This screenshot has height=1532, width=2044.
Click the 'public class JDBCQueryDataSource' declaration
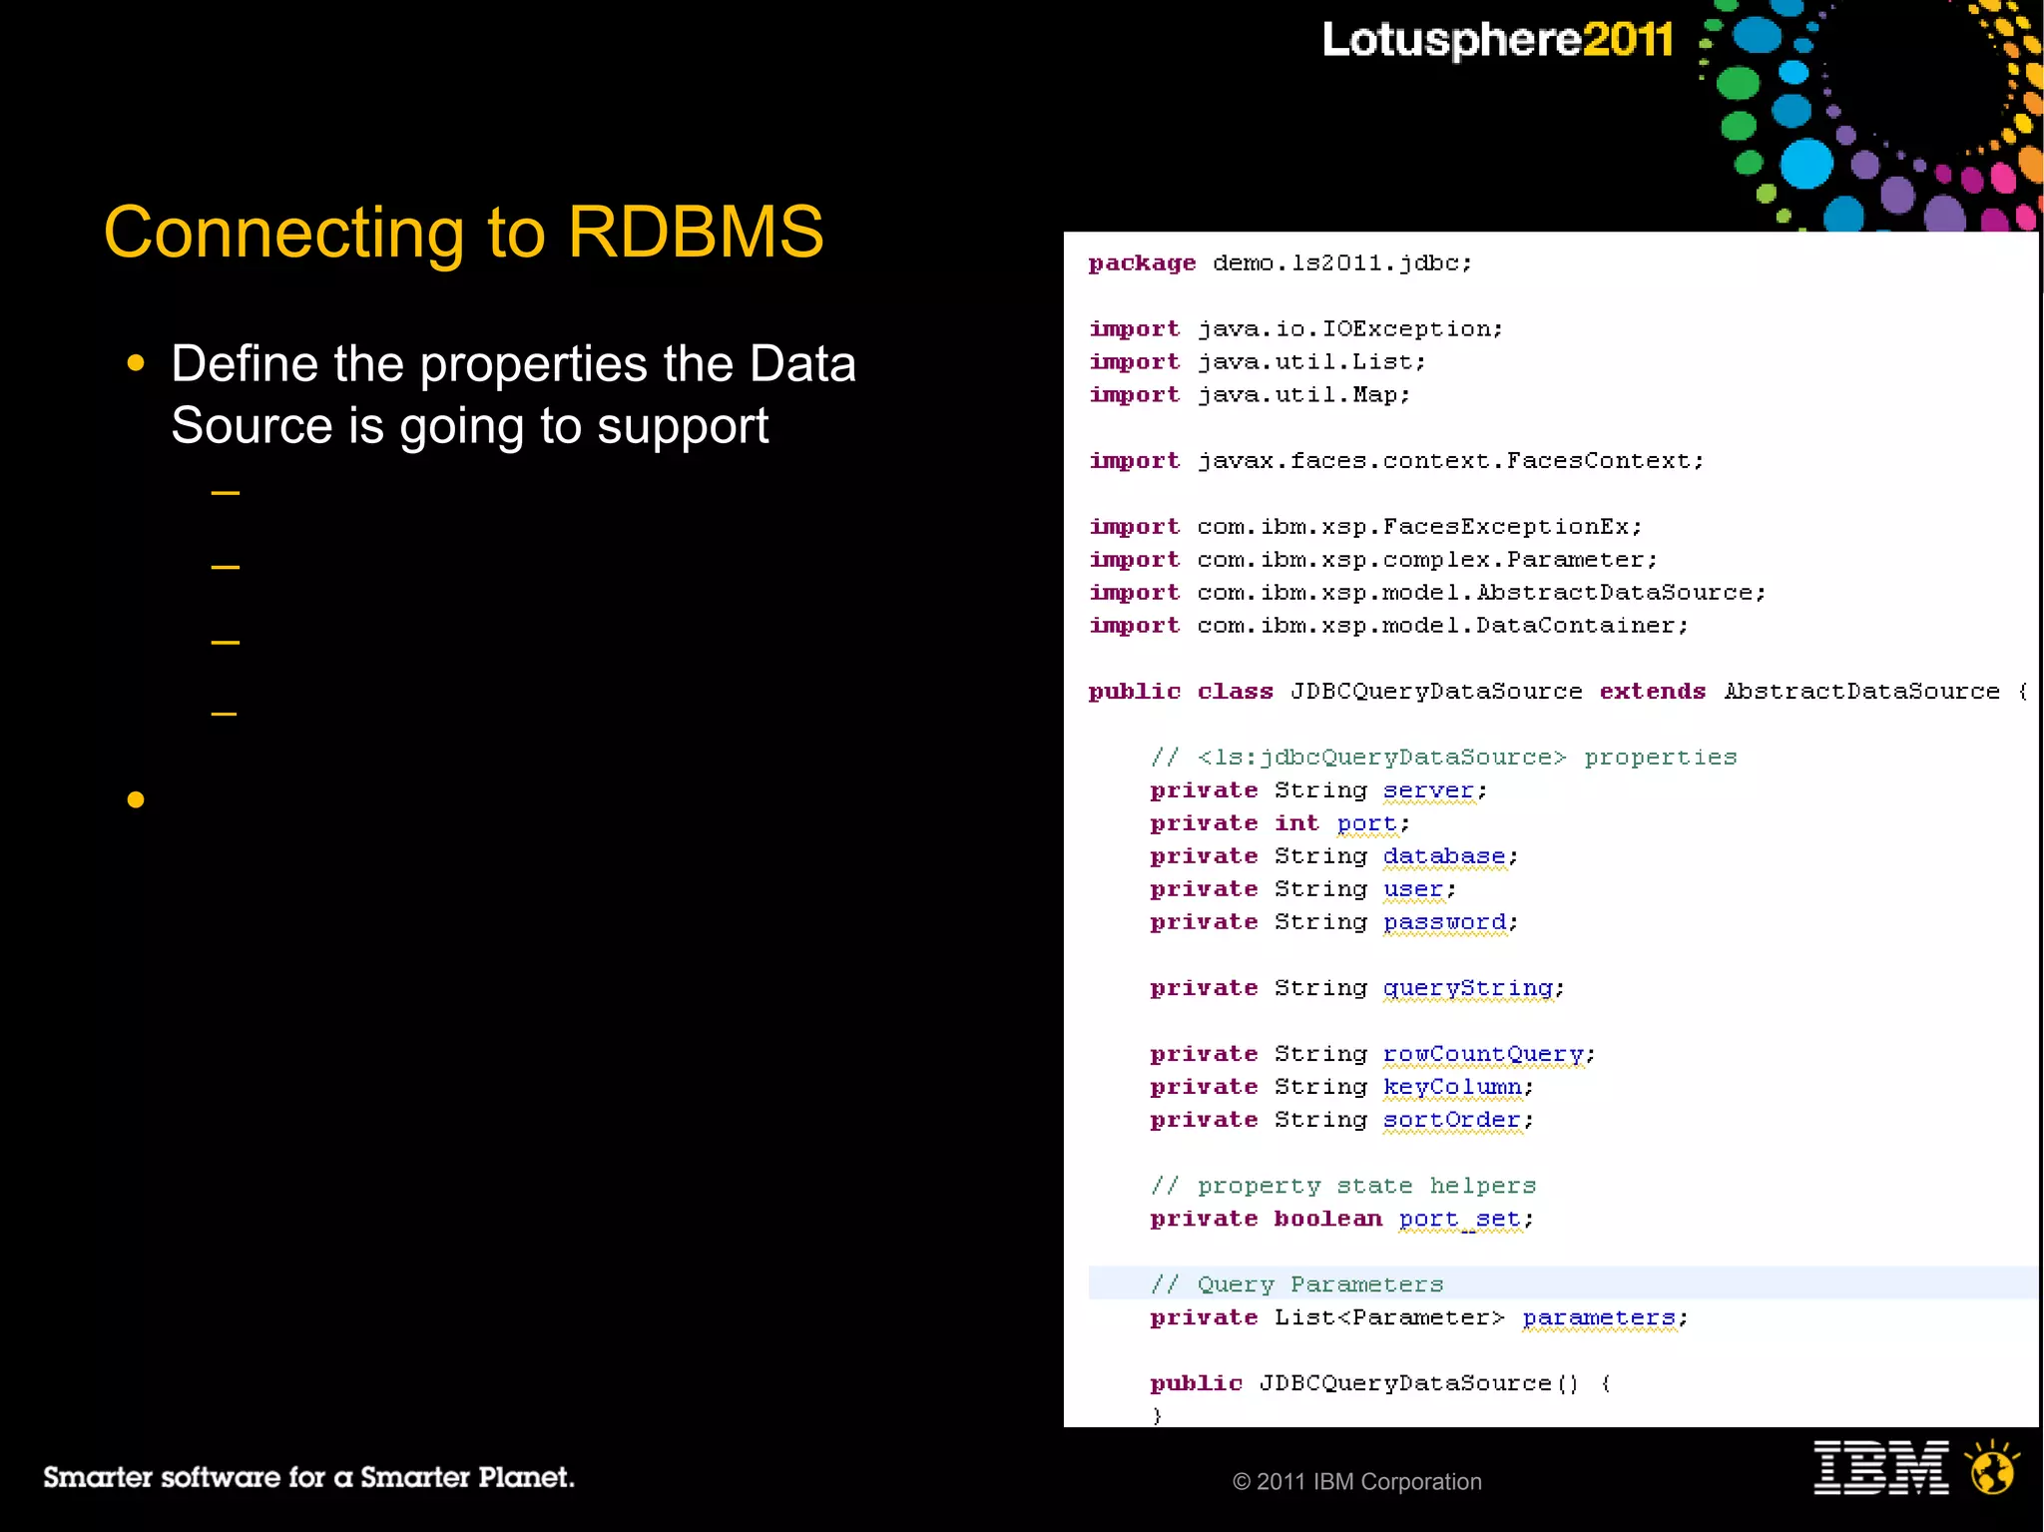tap(1558, 692)
